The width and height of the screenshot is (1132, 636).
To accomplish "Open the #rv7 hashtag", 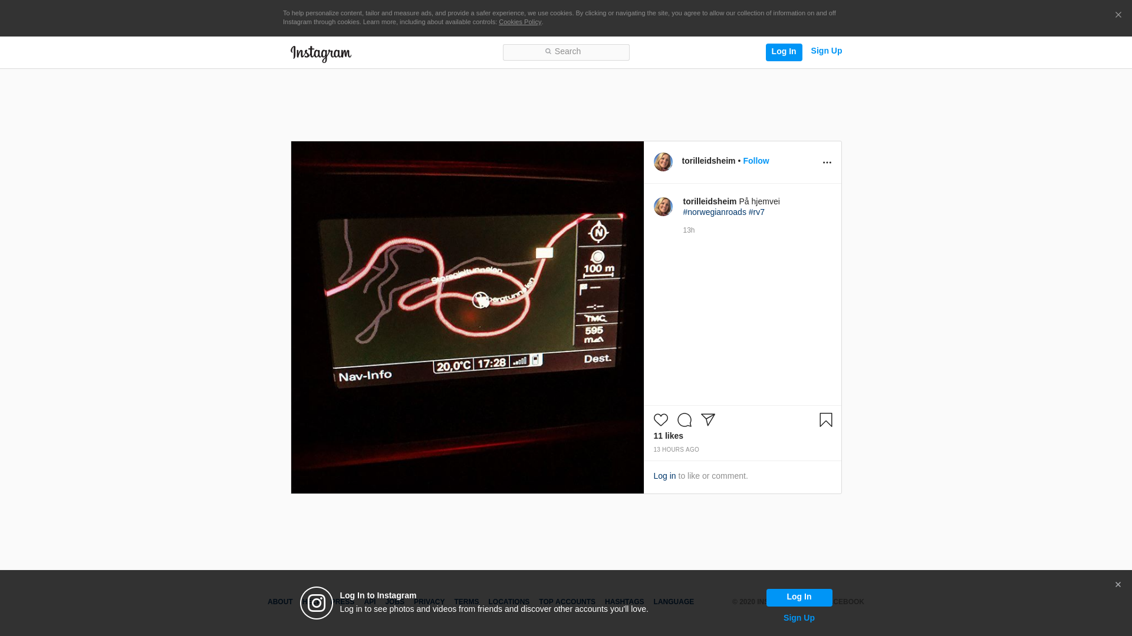I will coord(756,212).
